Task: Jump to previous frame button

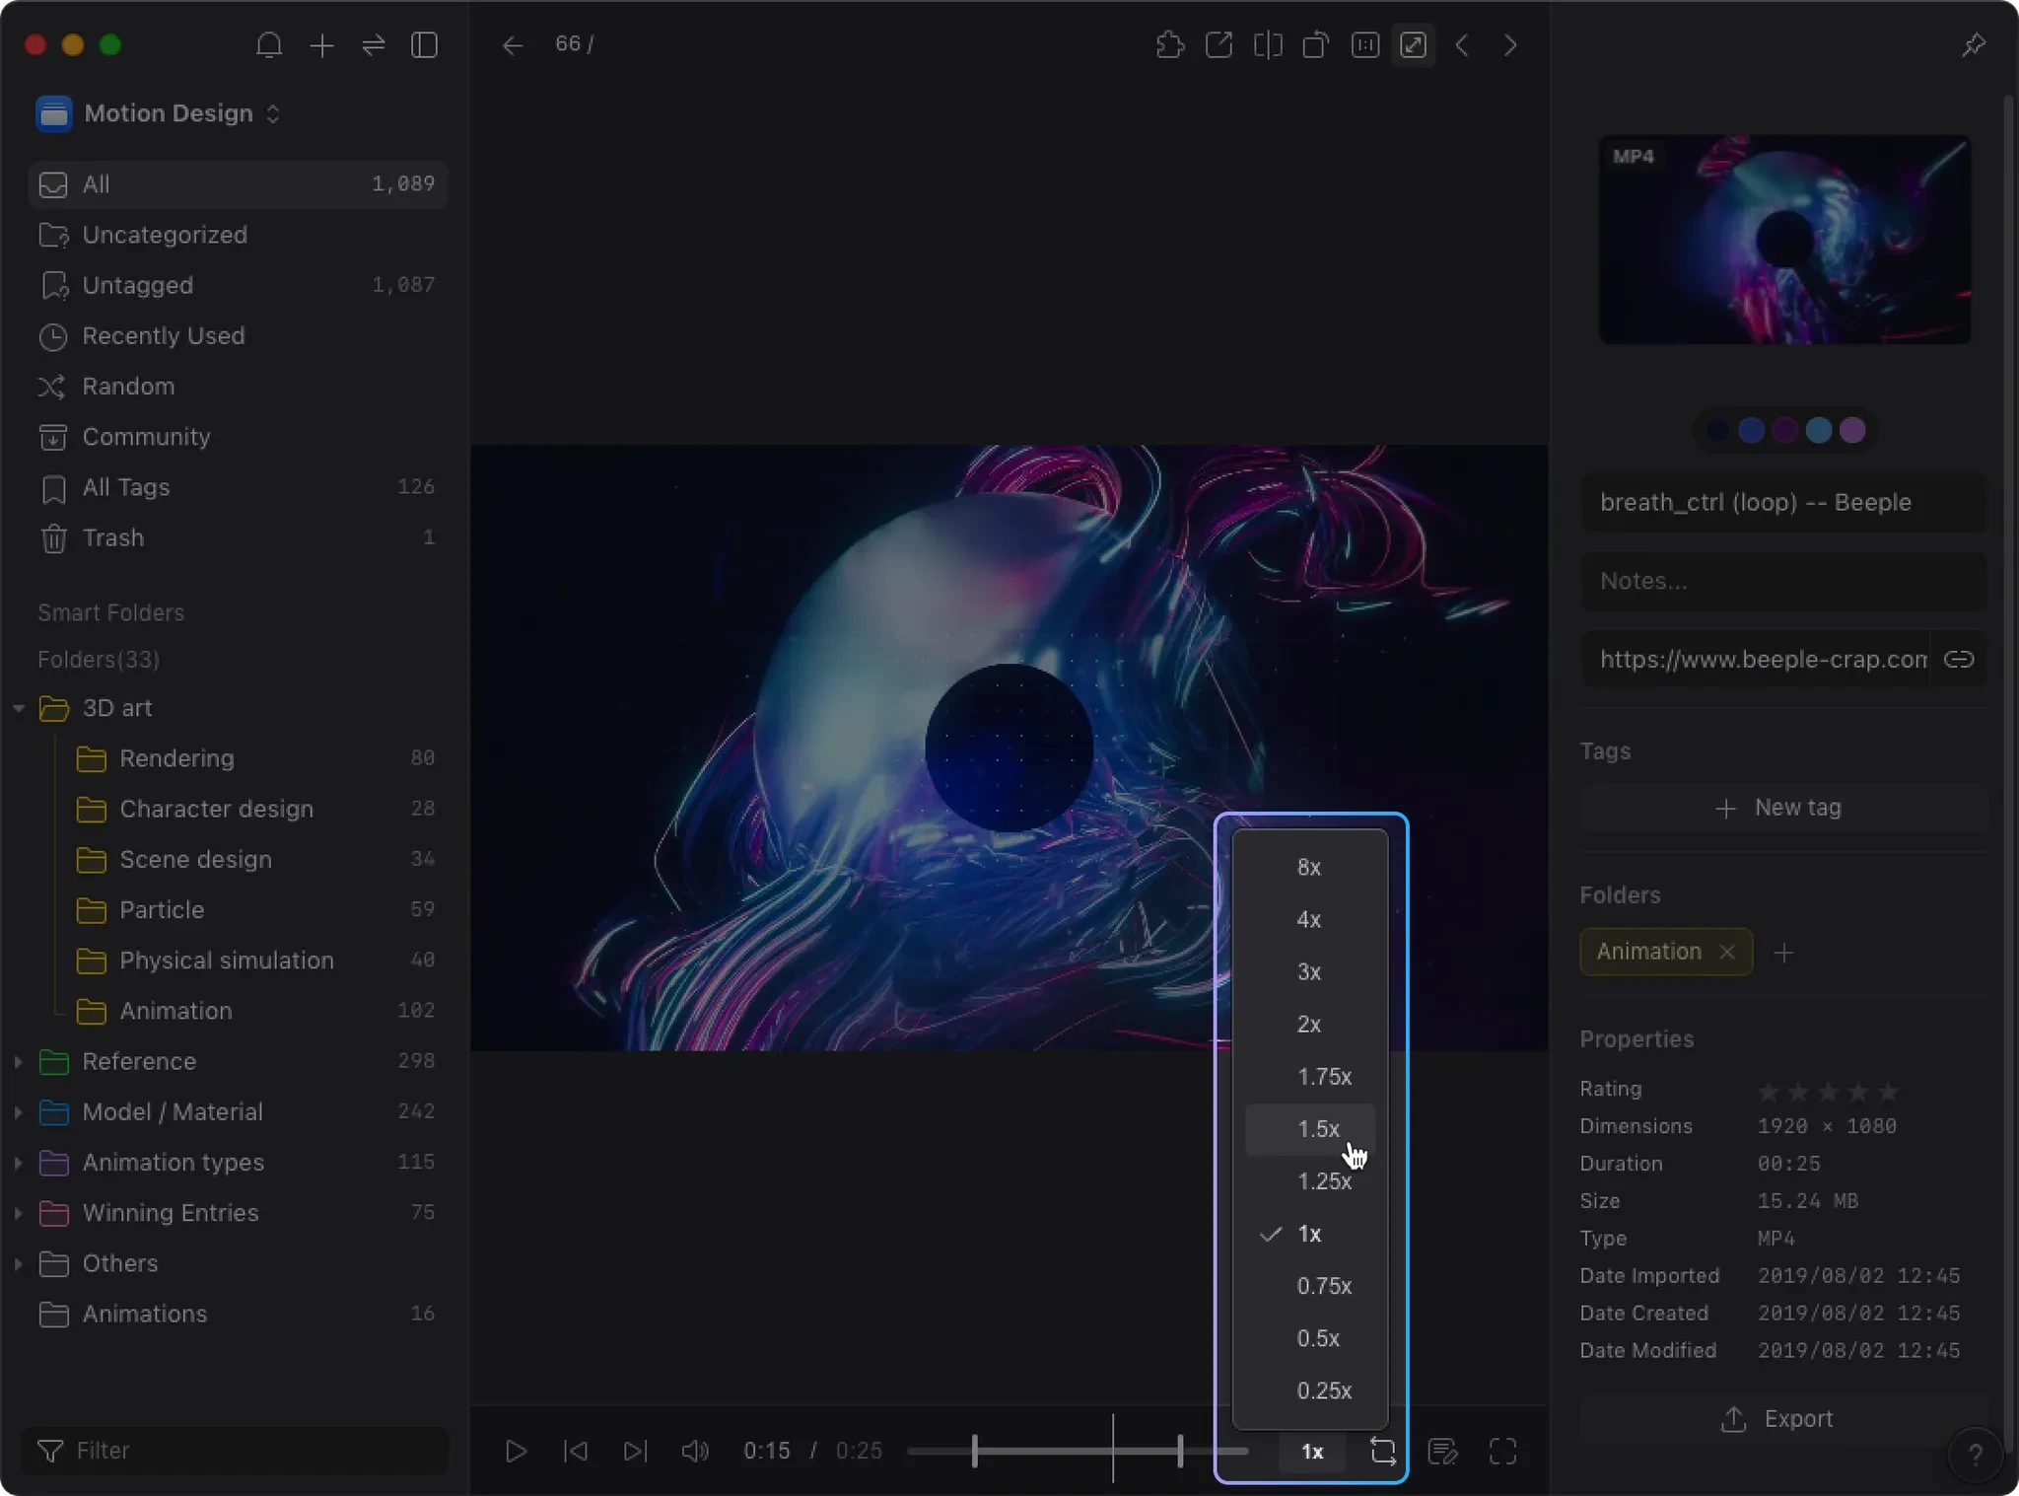Action: 576,1451
